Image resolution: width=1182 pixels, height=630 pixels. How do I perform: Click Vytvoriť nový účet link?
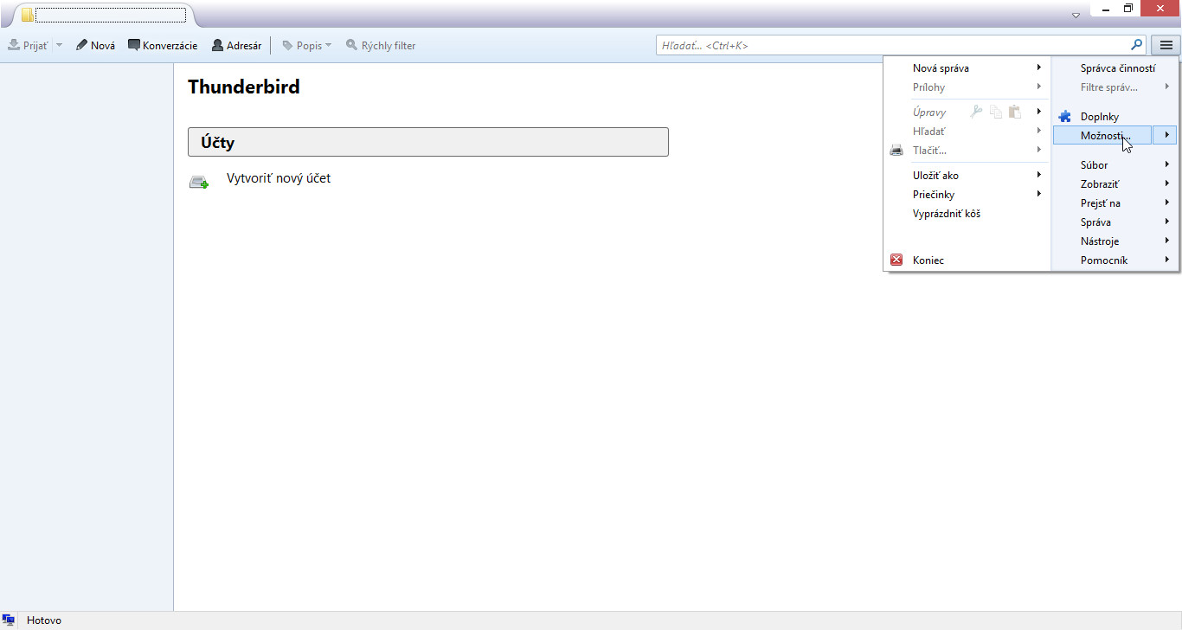tap(279, 178)
